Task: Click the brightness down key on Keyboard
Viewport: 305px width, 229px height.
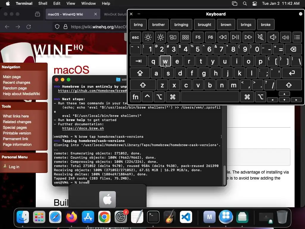Action: [x=148, y=37]
